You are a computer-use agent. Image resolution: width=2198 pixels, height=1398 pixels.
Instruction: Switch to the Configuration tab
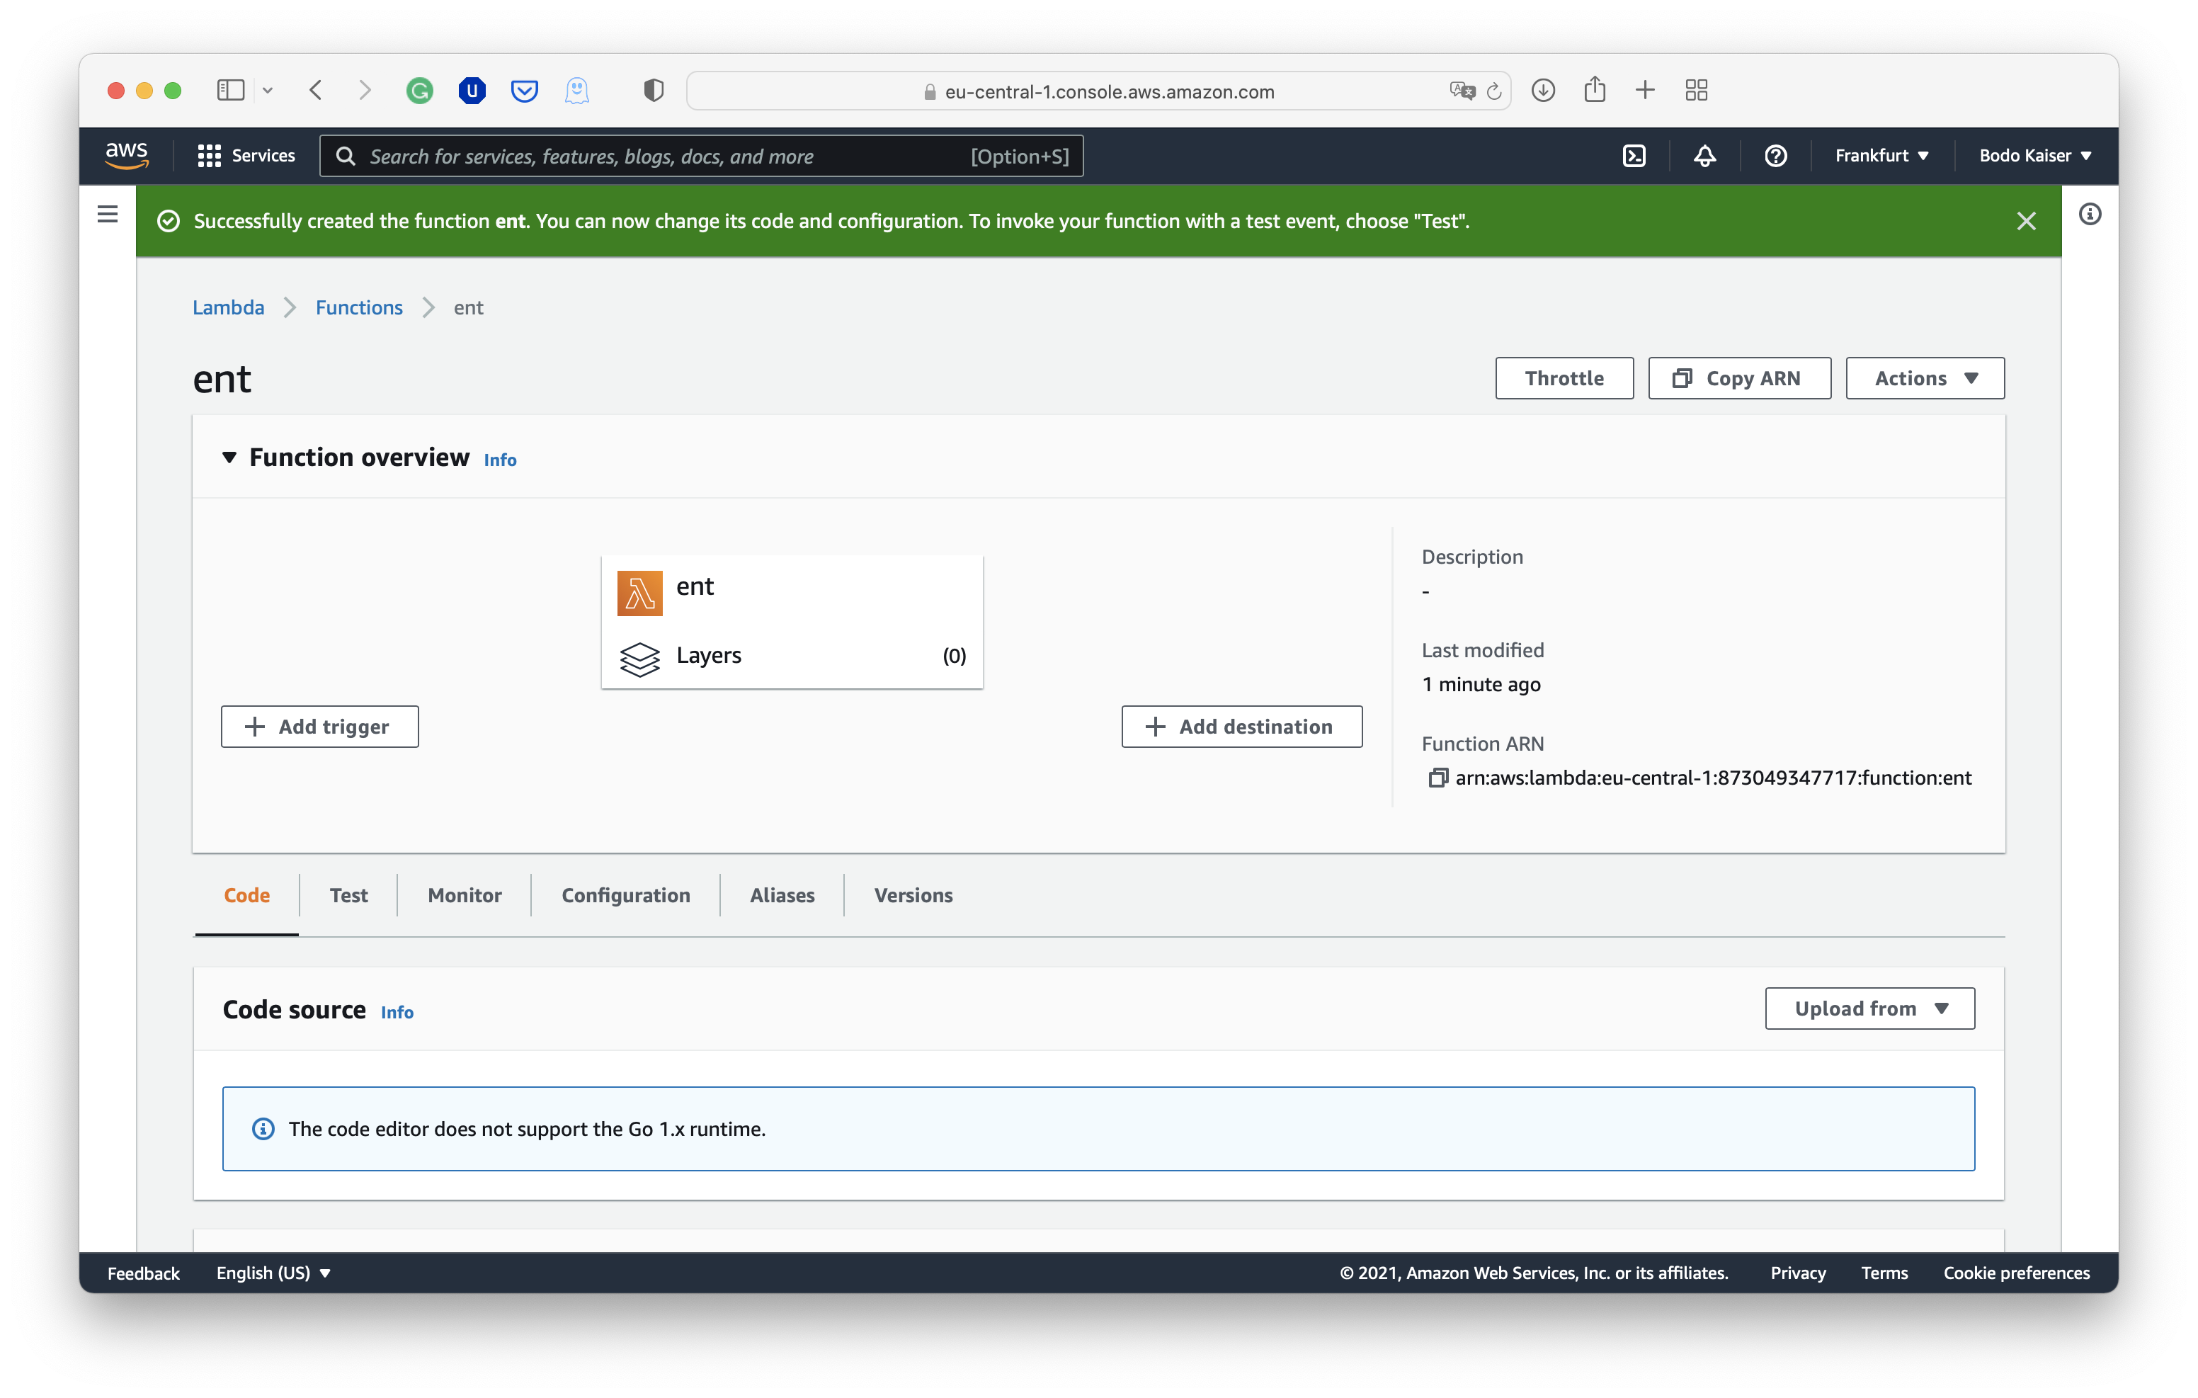click(625, 895)
